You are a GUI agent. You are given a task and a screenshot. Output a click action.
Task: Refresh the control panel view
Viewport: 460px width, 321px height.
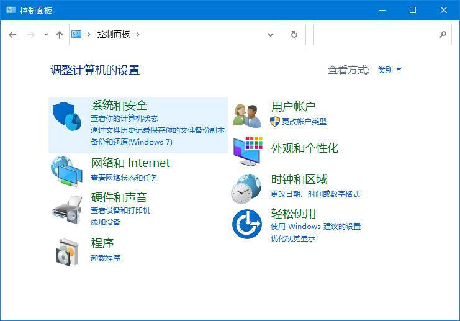pos(294,35)
